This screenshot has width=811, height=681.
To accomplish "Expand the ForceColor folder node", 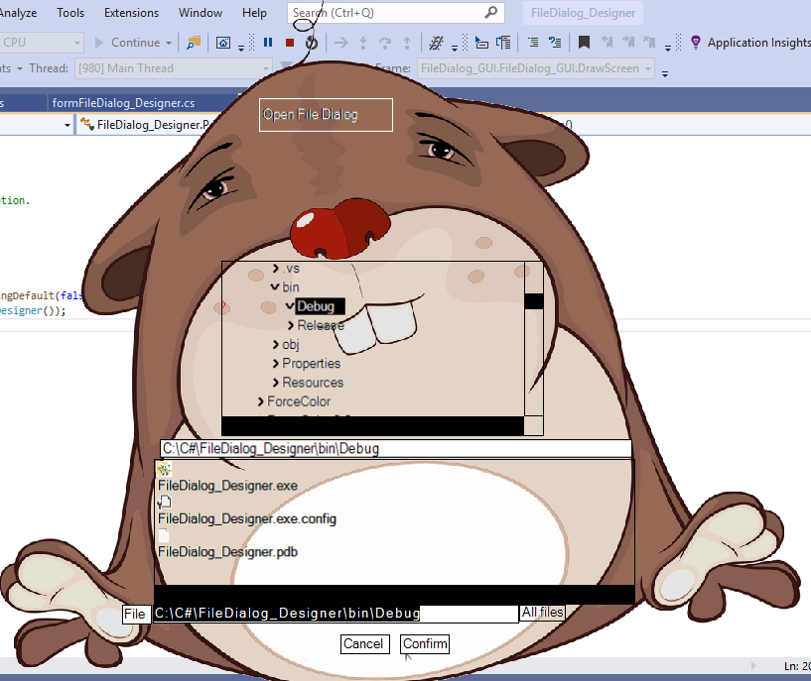I will (x=261, y=401).
